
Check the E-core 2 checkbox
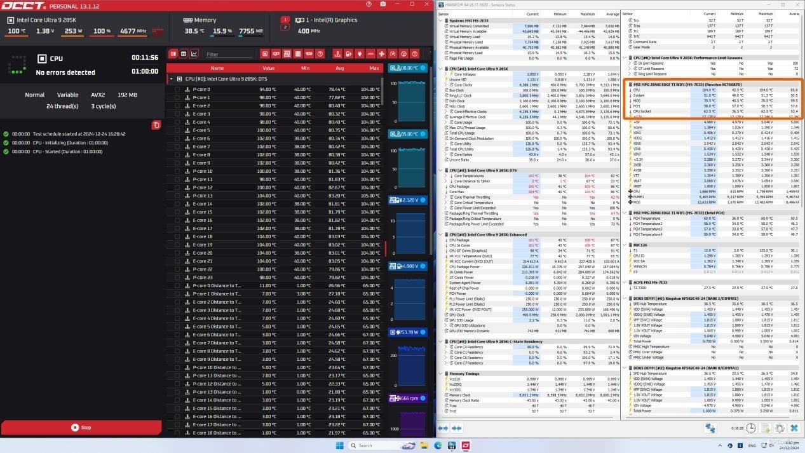[178, 105]
